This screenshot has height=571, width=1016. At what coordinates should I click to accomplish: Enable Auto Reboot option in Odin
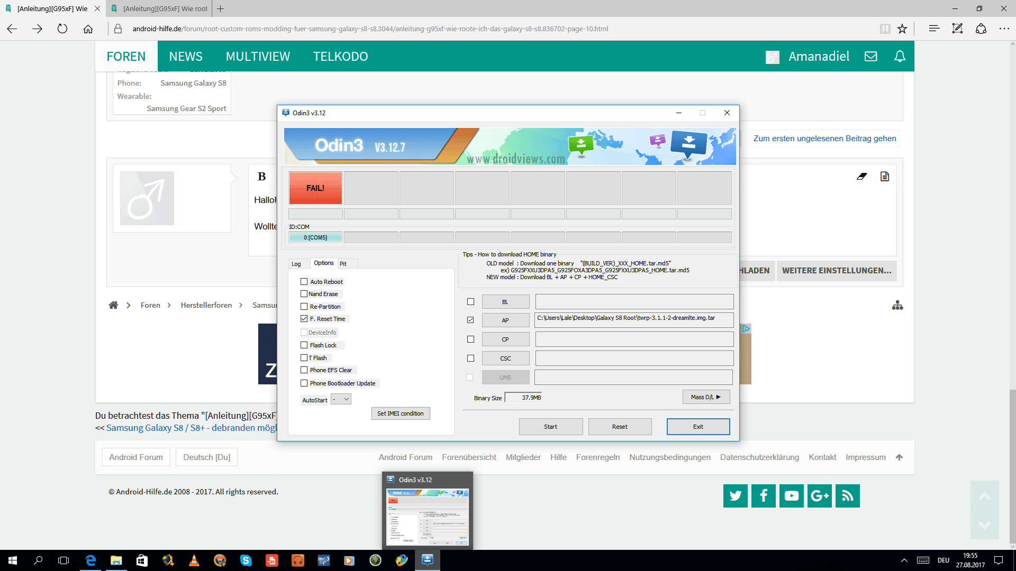pos(304,282)
